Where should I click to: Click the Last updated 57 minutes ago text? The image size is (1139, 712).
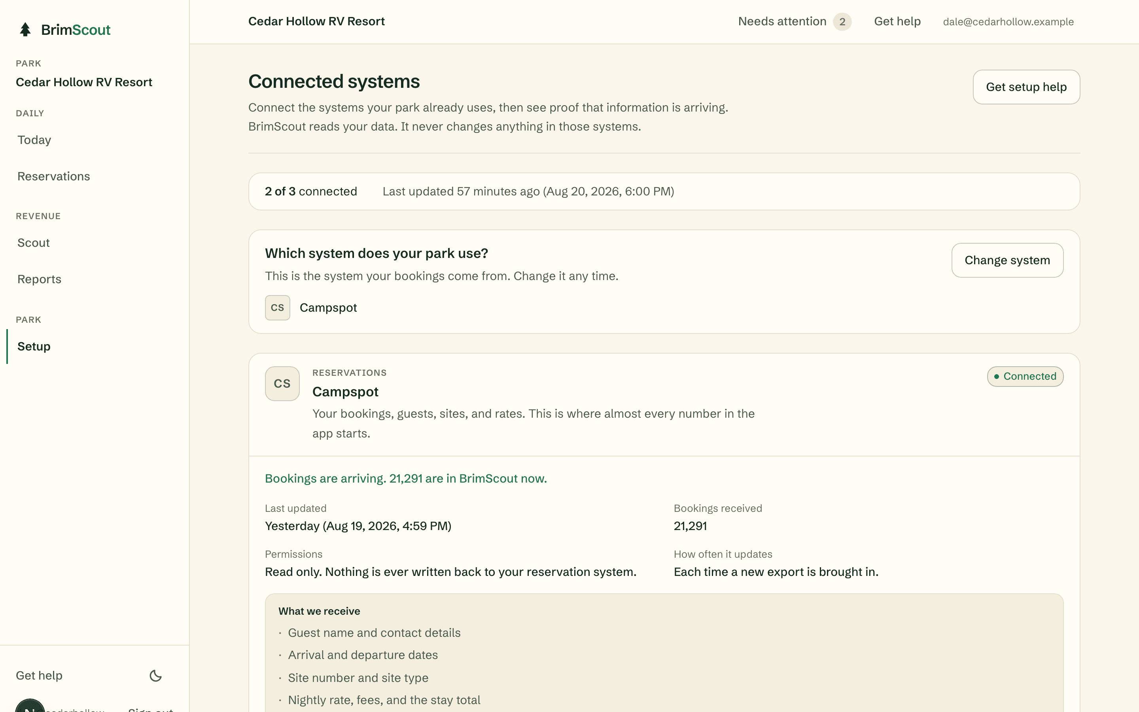[x=528, y=191]
